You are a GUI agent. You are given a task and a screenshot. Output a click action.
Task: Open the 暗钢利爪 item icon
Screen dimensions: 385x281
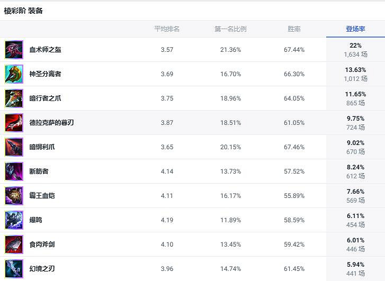(x=14, y=147)
